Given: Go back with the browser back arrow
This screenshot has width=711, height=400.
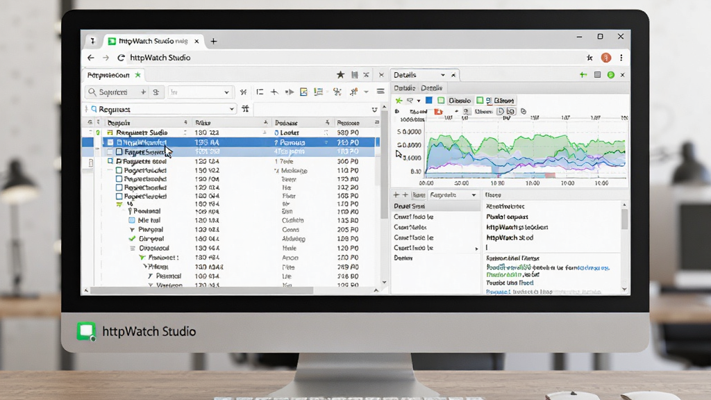Looking at the screenshot, I should (x=91, y=58).
